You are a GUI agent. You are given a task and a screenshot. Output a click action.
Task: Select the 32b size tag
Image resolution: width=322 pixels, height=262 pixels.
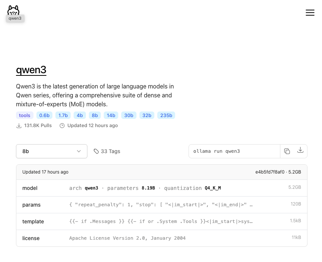click(x=147, y=116)
